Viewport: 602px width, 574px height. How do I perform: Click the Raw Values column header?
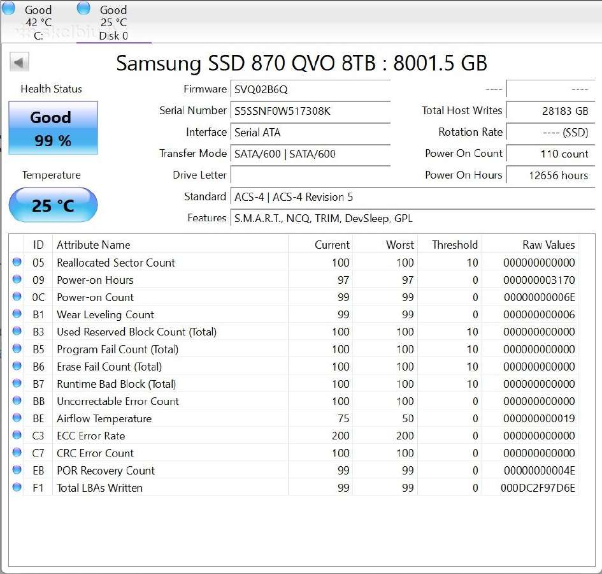click(530, 245)
